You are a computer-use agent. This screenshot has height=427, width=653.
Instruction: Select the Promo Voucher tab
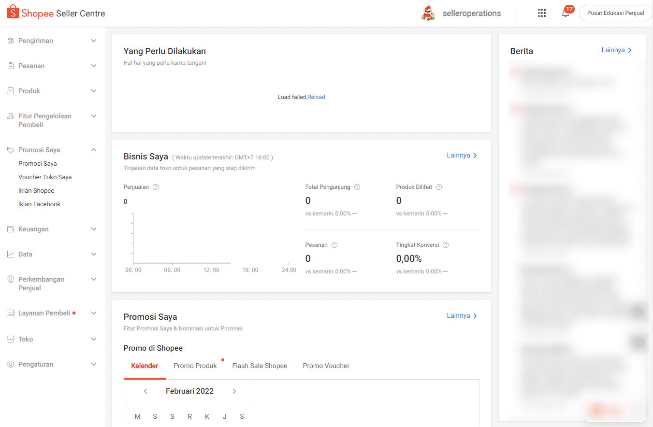326,366
